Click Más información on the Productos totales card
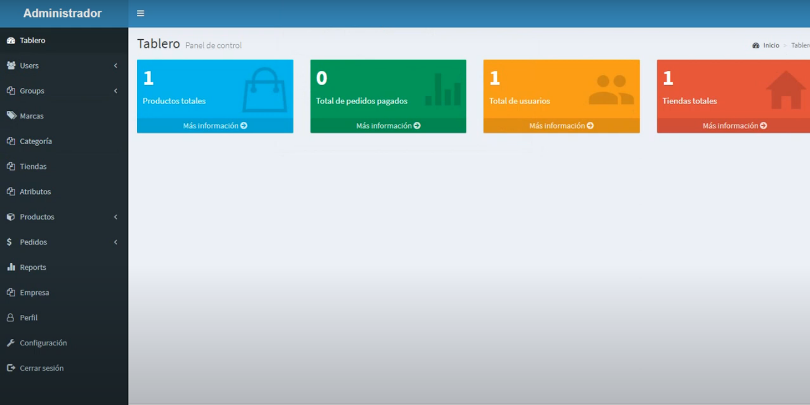The width and height of the screenshot is (810, 405). click(215, 126)
